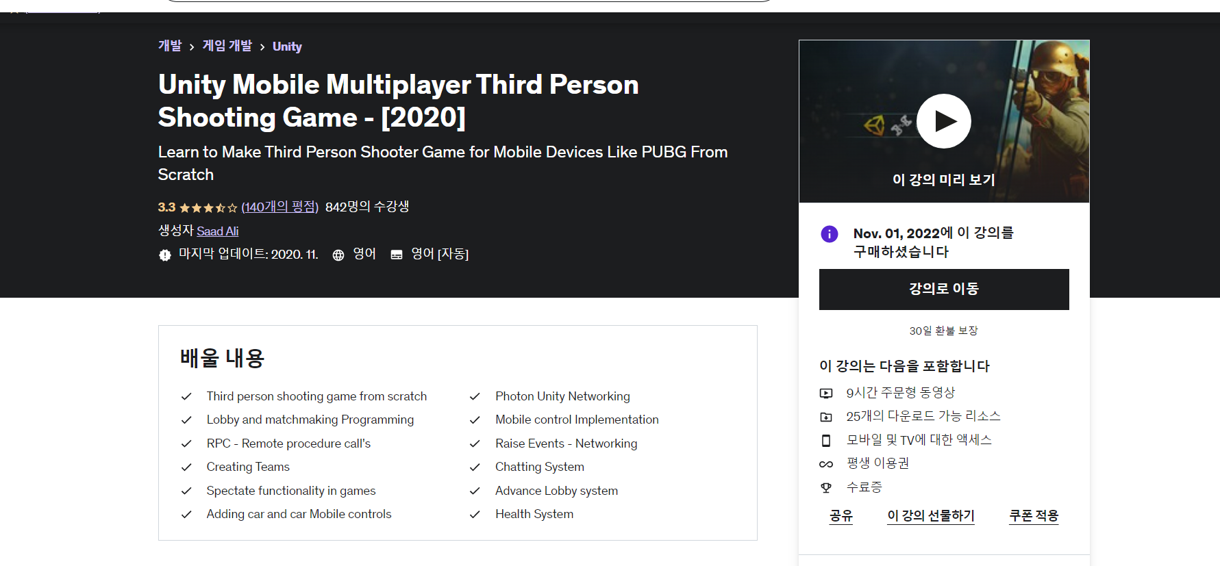Click the 3.3 rating number
This screenshot has height=566, width=1220.
coord(166,207)
